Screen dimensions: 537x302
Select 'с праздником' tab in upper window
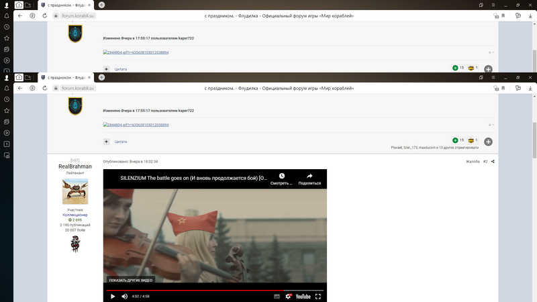point(65,5)
